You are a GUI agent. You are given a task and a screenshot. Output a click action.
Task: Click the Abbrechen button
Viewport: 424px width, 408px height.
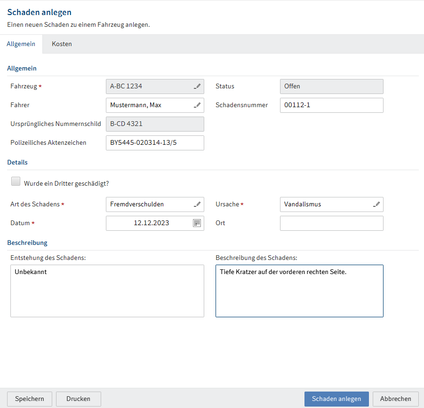[x=395, y=399]
